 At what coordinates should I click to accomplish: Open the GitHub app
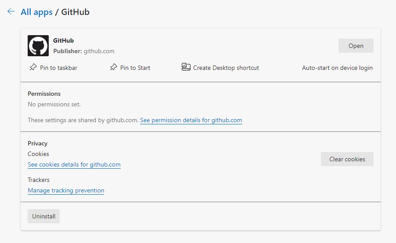point(356,46)
